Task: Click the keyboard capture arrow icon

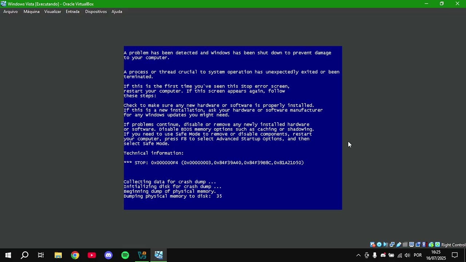Action: click(438, 245)
